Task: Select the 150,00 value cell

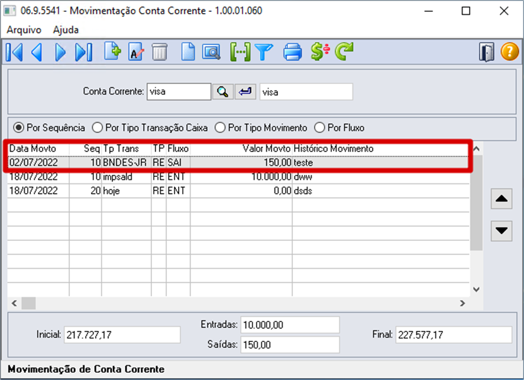Action: click(241, 163)
